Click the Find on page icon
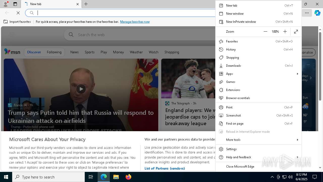This screenshot has width=323, height=182. tap(221, 124)
